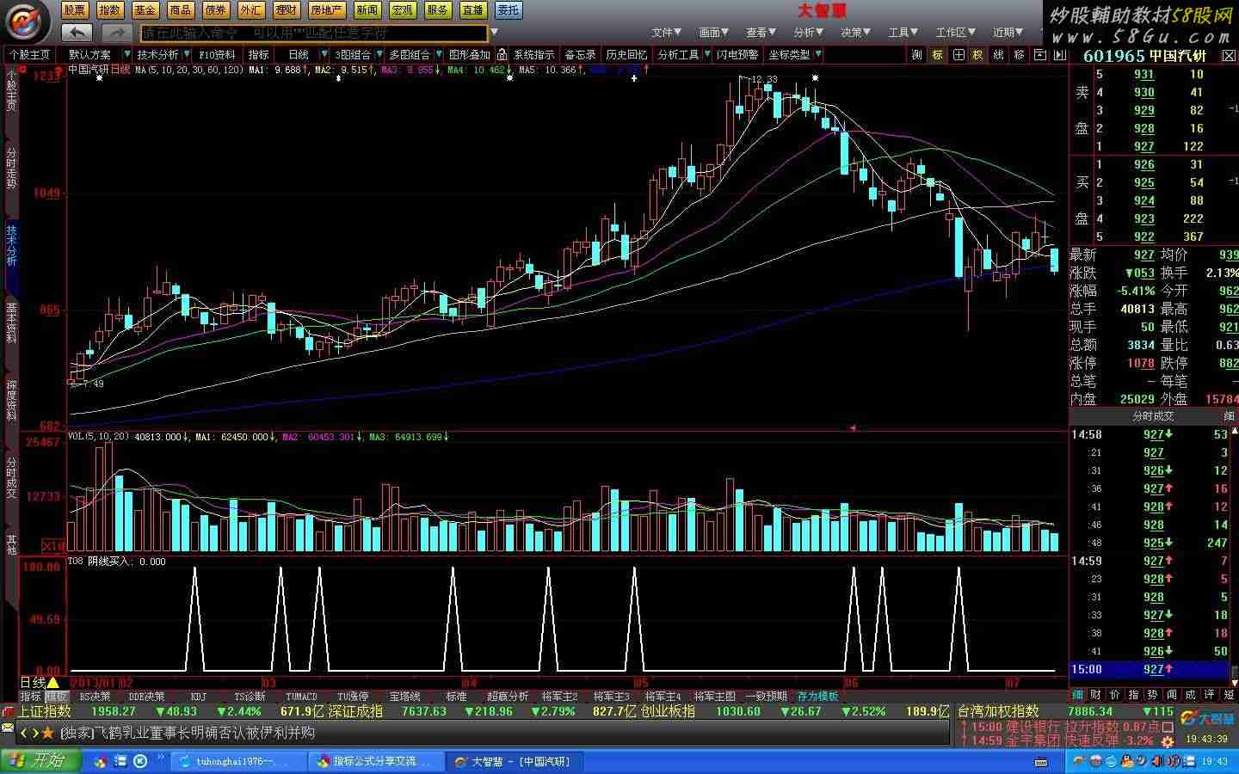Open the 画面 menu
This screenshot has height=774, width=1239.
714,33
